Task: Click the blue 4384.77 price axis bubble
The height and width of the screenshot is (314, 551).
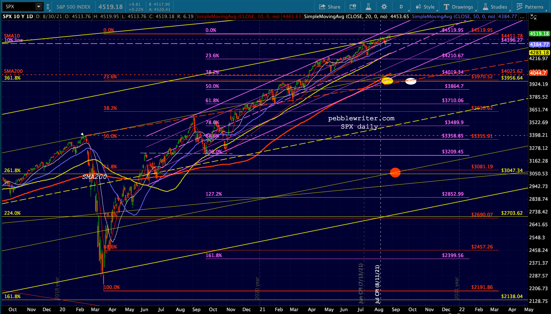Action: coord(539,45)
